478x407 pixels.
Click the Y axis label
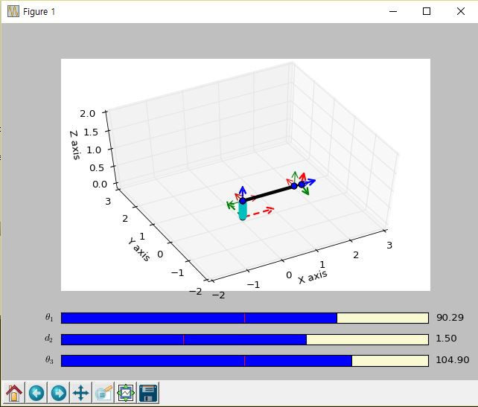[139, 249]
